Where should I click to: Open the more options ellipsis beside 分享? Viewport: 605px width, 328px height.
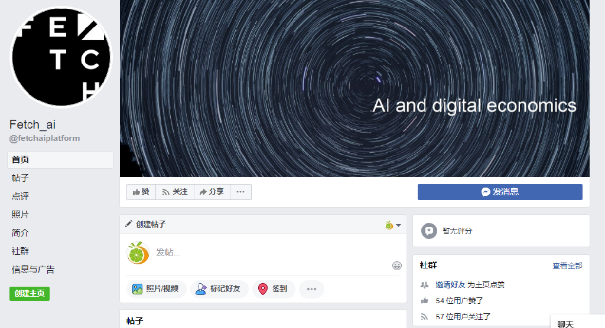[x=240, y=192]
